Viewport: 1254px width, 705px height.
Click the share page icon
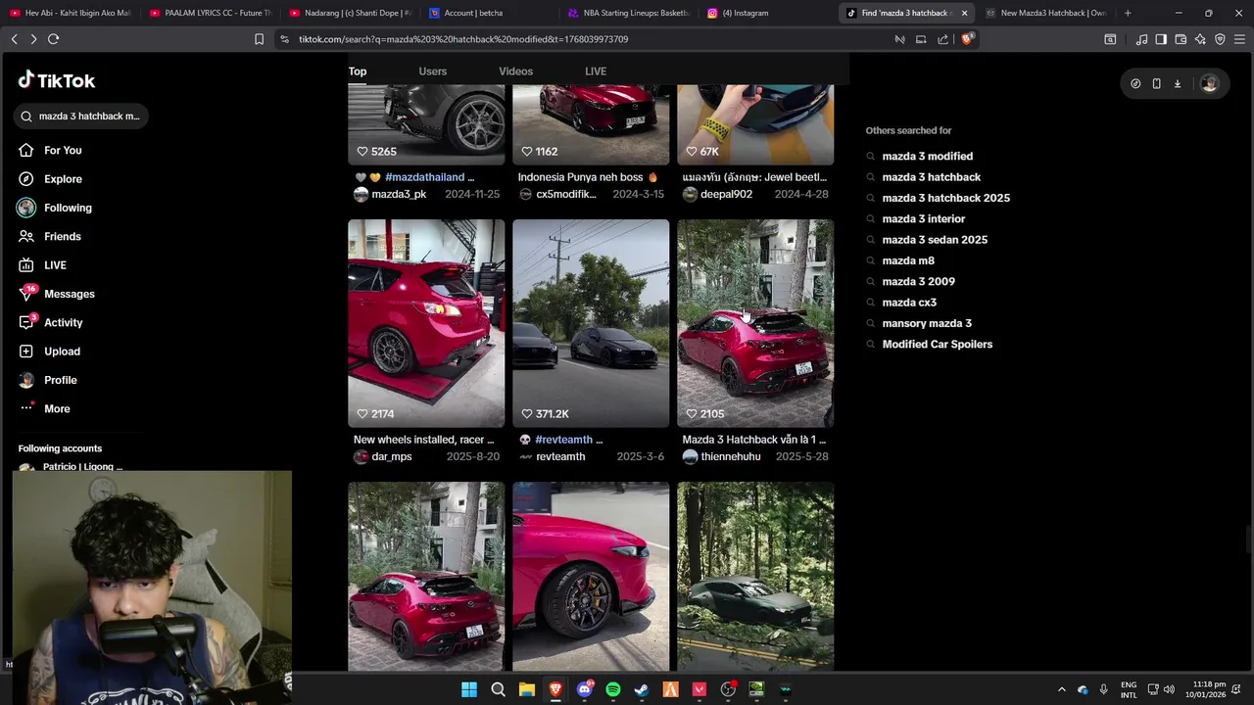click(x=942, y=39)
